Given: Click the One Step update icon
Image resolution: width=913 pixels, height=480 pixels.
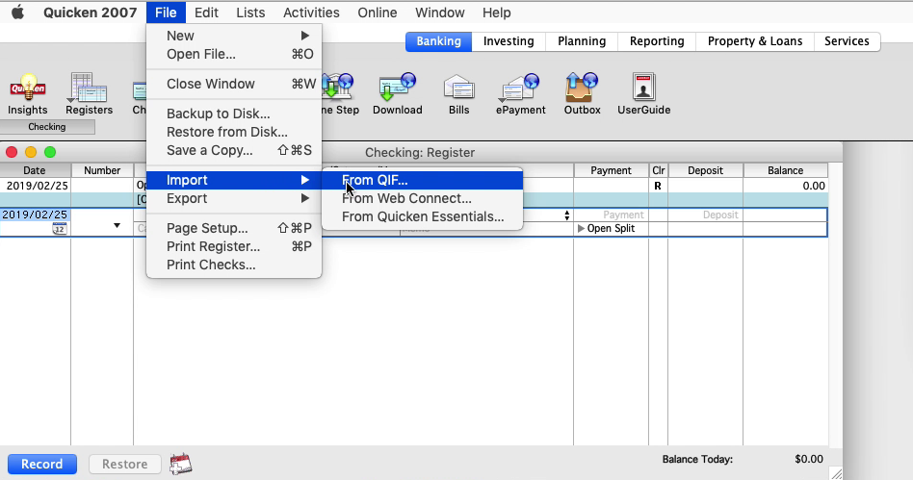Looking at the screenshot, I should 340,93.
